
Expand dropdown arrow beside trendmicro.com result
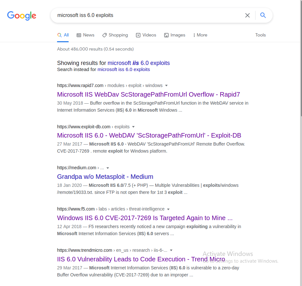[171, 250]
